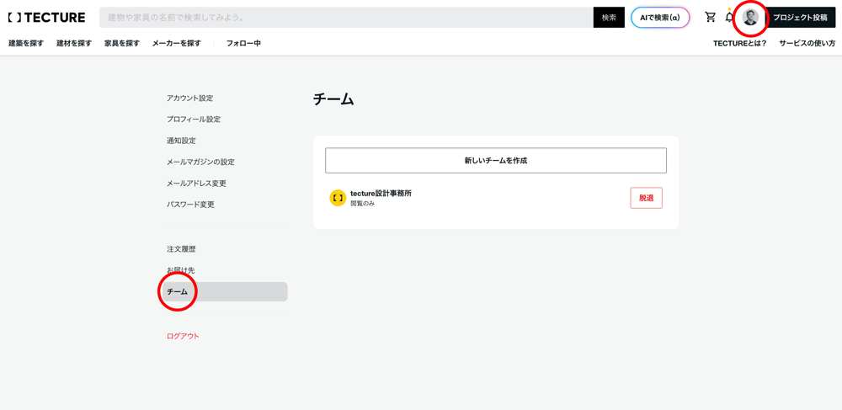The height and width of the screenshot is (410, 842).
Task: Open the TECTUREとは? link
Action: pos(739,43)
